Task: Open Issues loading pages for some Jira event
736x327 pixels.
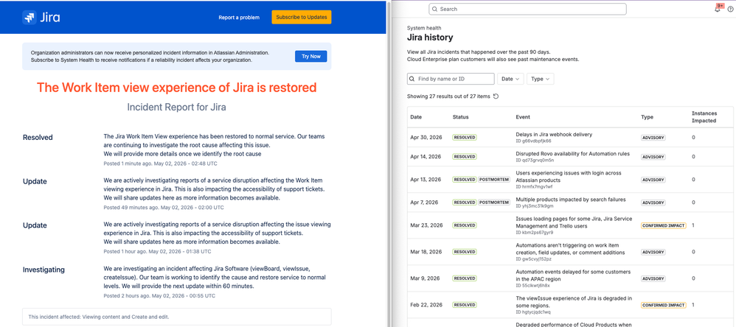Action: click(574, 222)
